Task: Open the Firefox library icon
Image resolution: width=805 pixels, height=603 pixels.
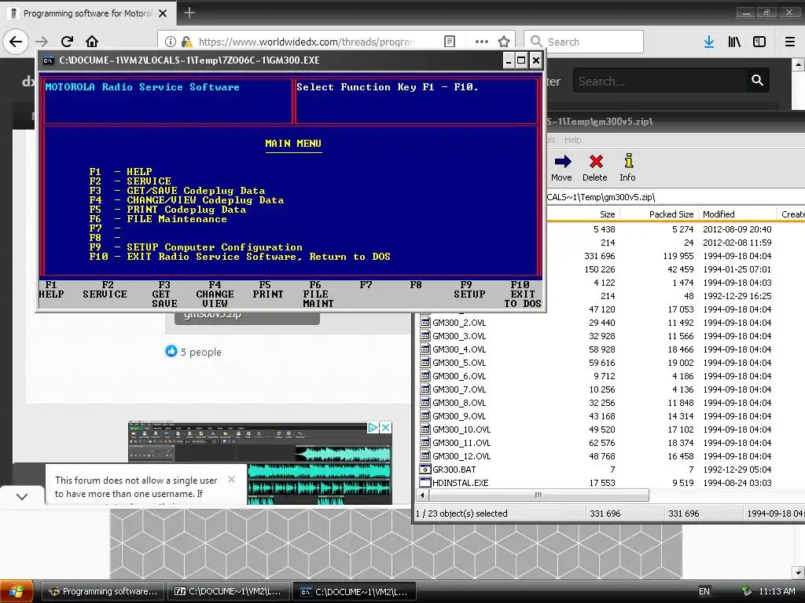Action: click(734, 42)
